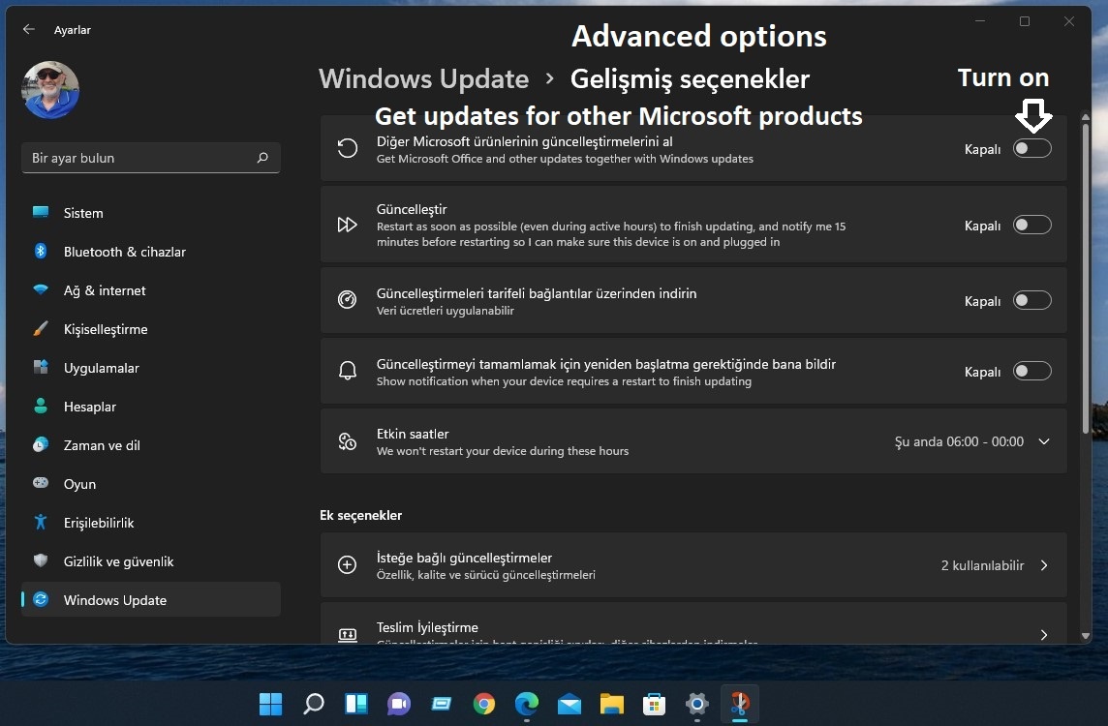Enable downloads over tarifeli bağlantılar switch

pos(1032,300)
